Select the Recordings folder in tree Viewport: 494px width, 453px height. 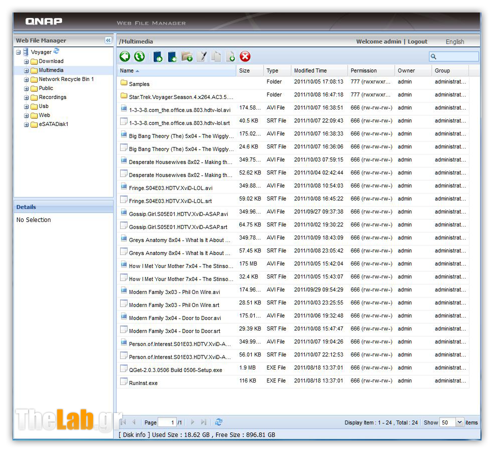coord(53,97)
